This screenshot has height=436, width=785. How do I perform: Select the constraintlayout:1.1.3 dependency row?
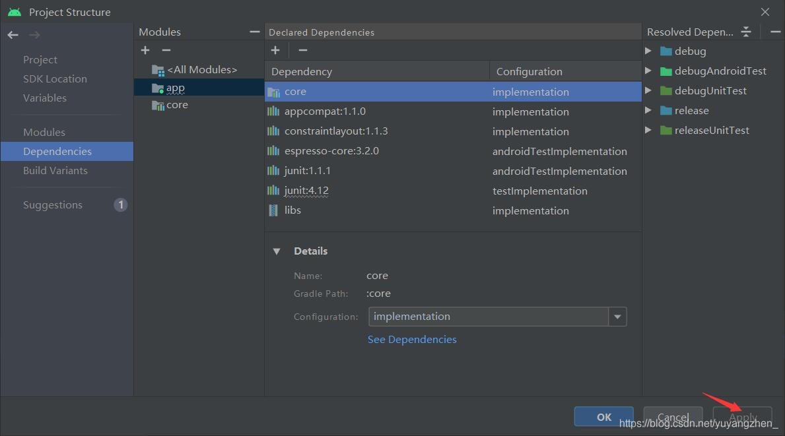pyautogui.click(x=452, y=131)
